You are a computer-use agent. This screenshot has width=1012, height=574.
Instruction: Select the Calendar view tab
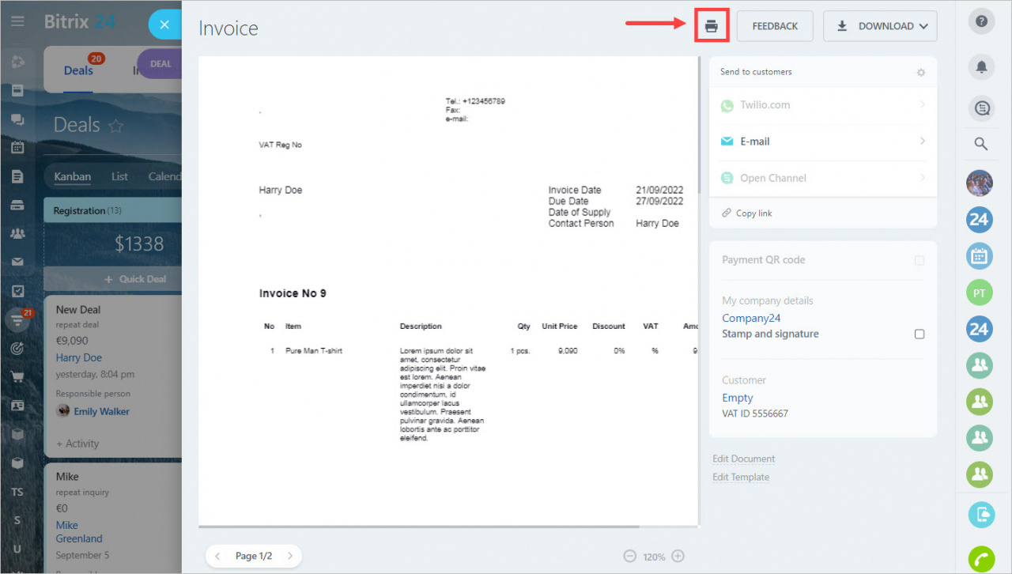click(164, 176)
